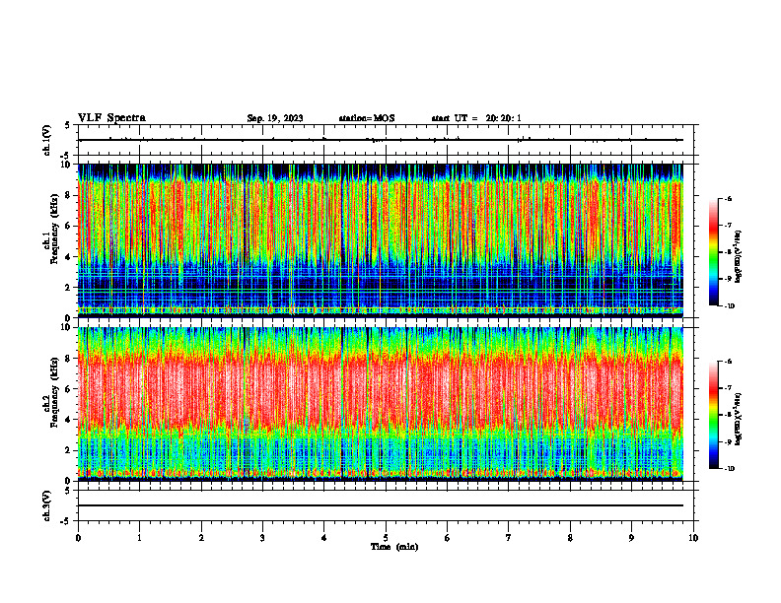Click the ch.1 voltage waveform trace

tap(381, 140)
